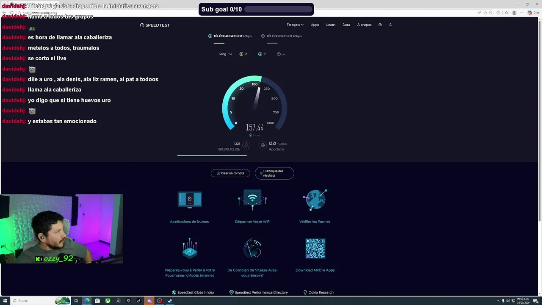The width and height of the screenshot is (542, 305).
Task: Open Steam from the taskbar
Action: coord(170,301)
